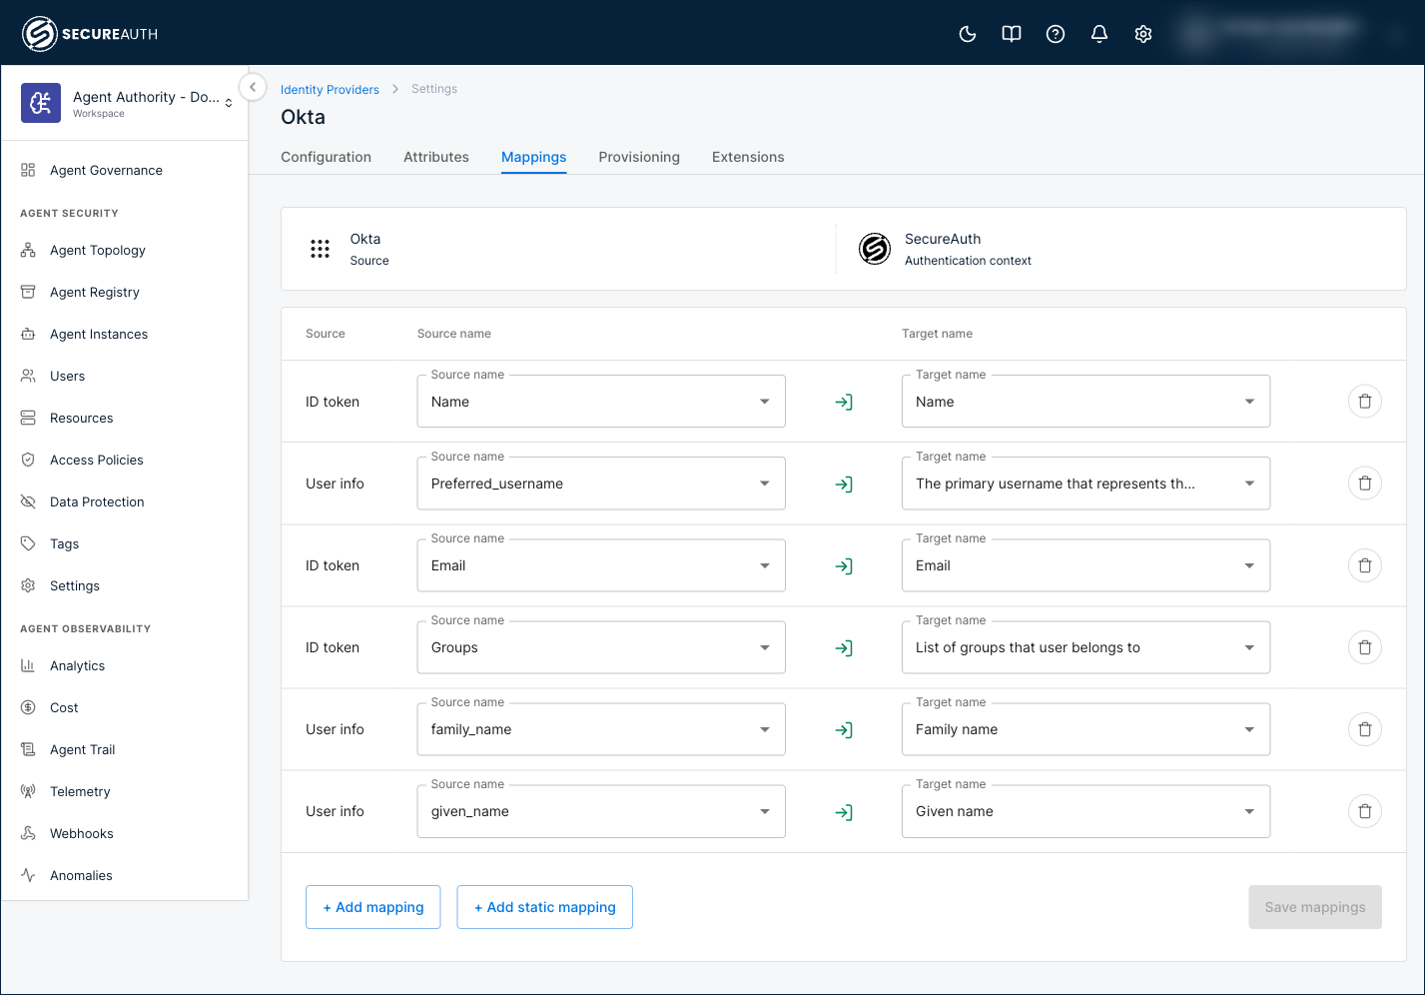The image size is (1425, 995).
Task: Open the primary username target dropdown
Action: [x=1085, y=484]
